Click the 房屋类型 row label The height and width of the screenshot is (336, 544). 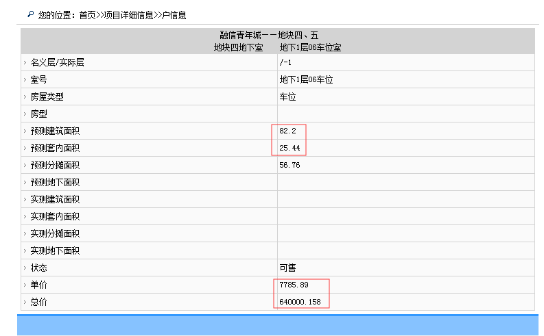pos(47,96)
